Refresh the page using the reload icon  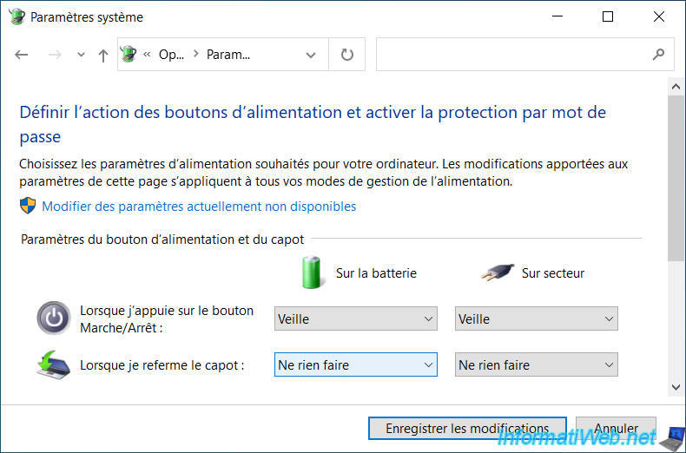click(347, 55)
